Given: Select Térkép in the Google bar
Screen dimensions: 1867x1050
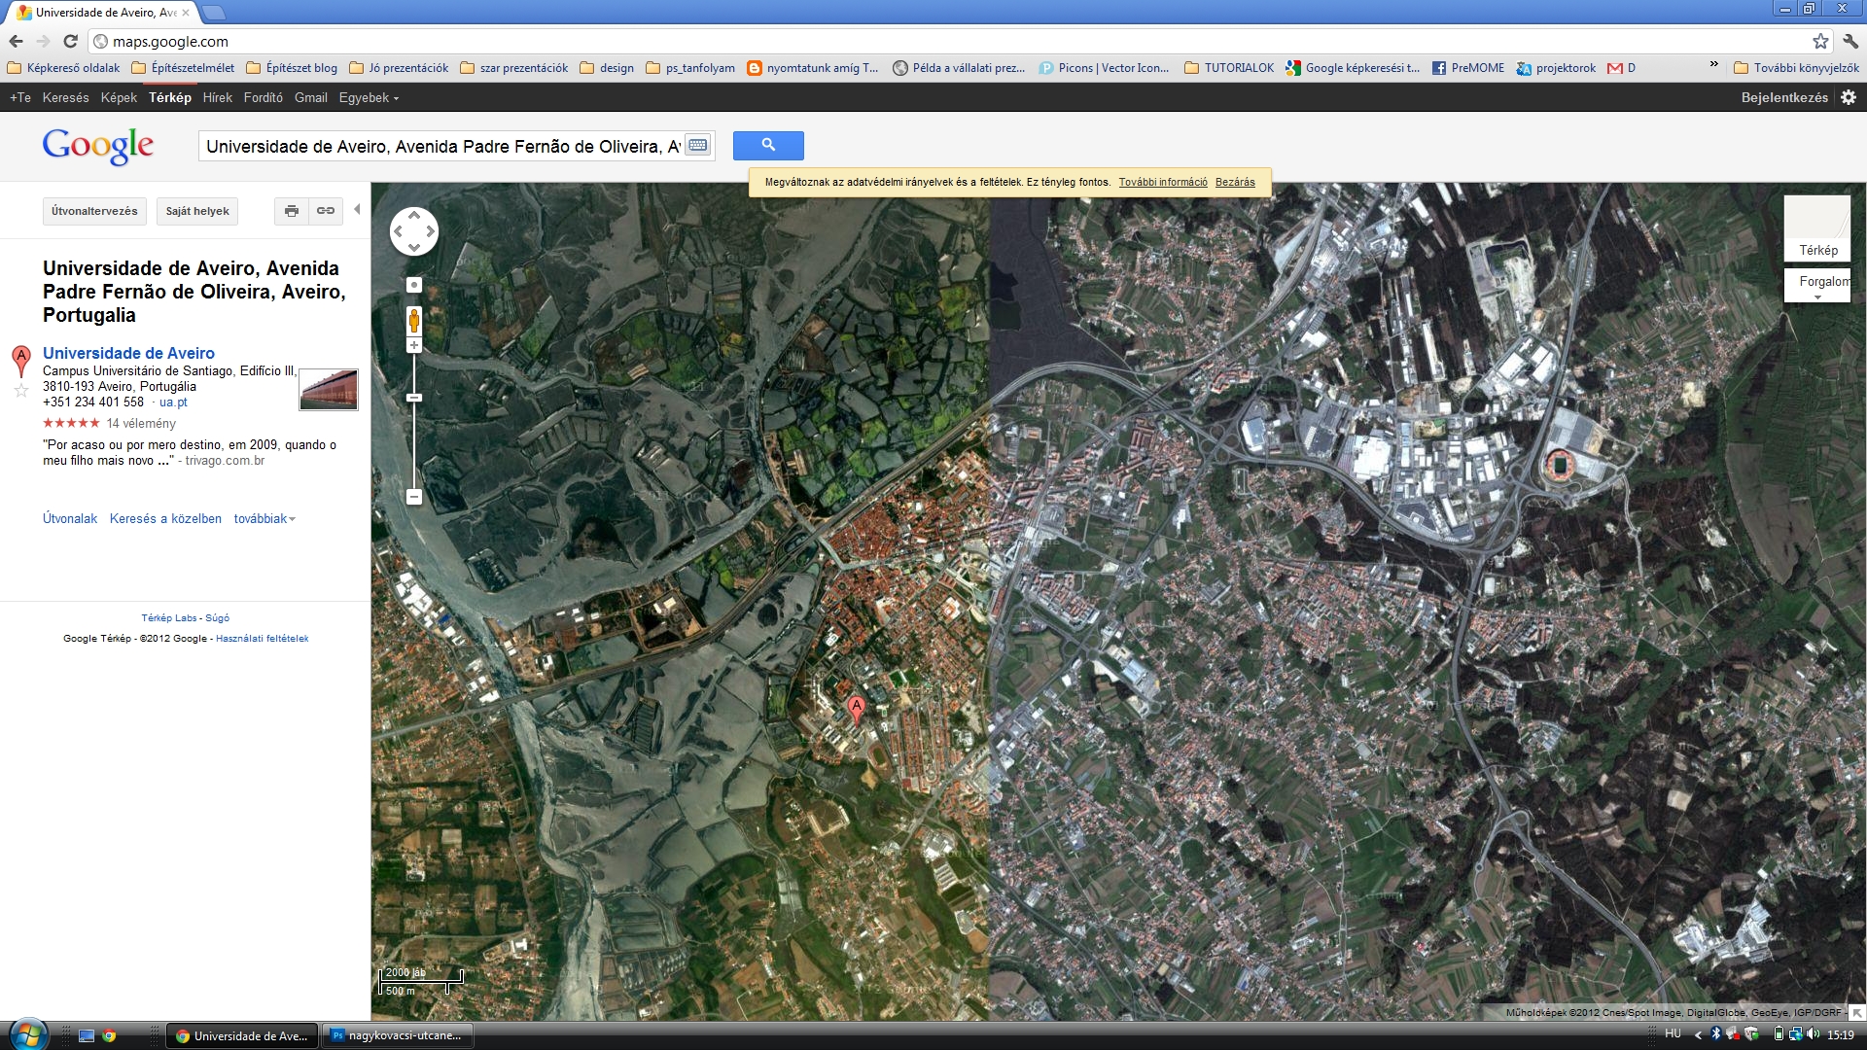Looking at the screenshot, I should [170, 97].
